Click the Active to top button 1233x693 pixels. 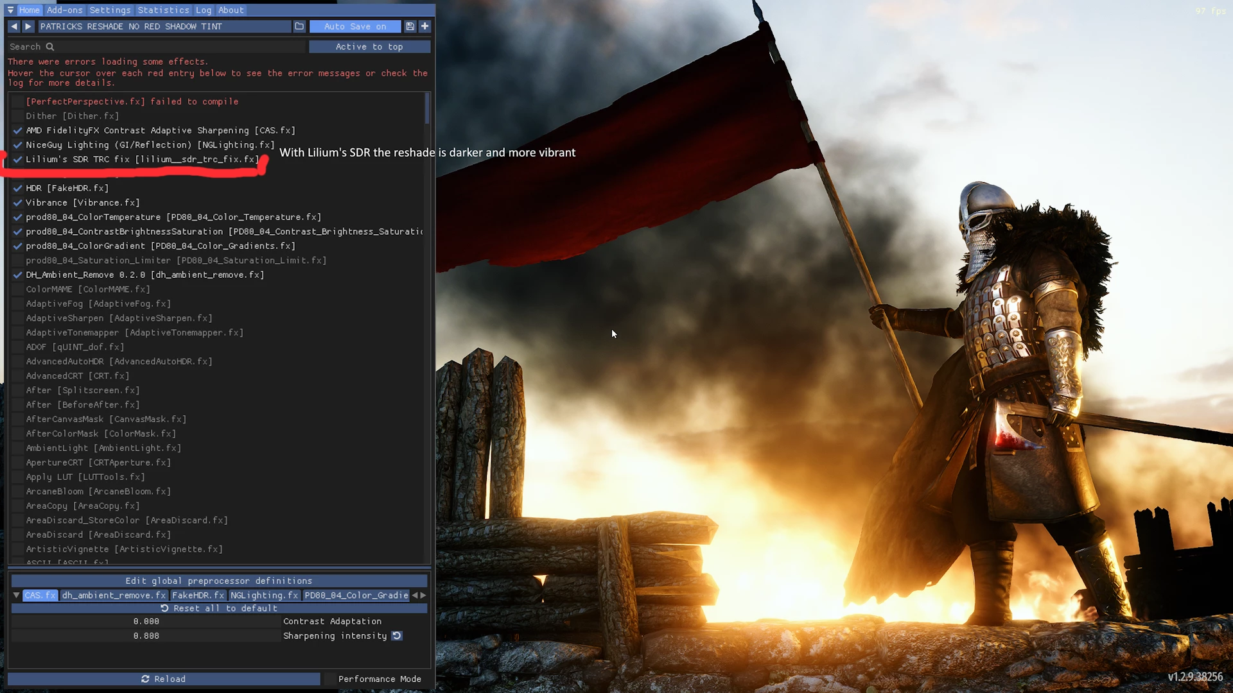(369, 47)
